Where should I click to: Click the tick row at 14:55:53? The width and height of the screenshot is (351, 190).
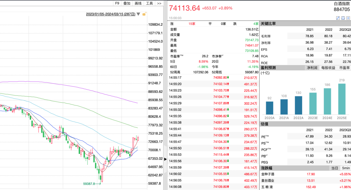coord(213,154)
